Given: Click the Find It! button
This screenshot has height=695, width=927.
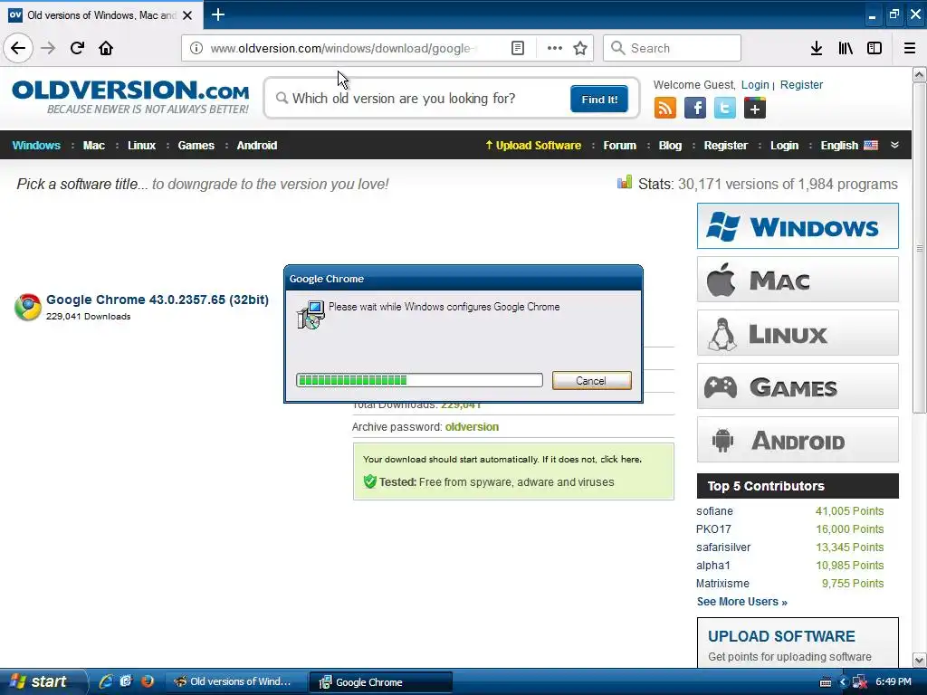Looking at the screenshot, I should [599, 99].
